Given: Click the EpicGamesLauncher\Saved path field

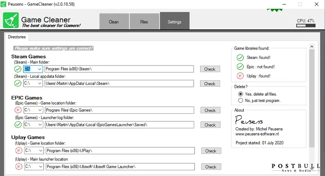Looking at the screenshot, I should [x=120, y=125].
